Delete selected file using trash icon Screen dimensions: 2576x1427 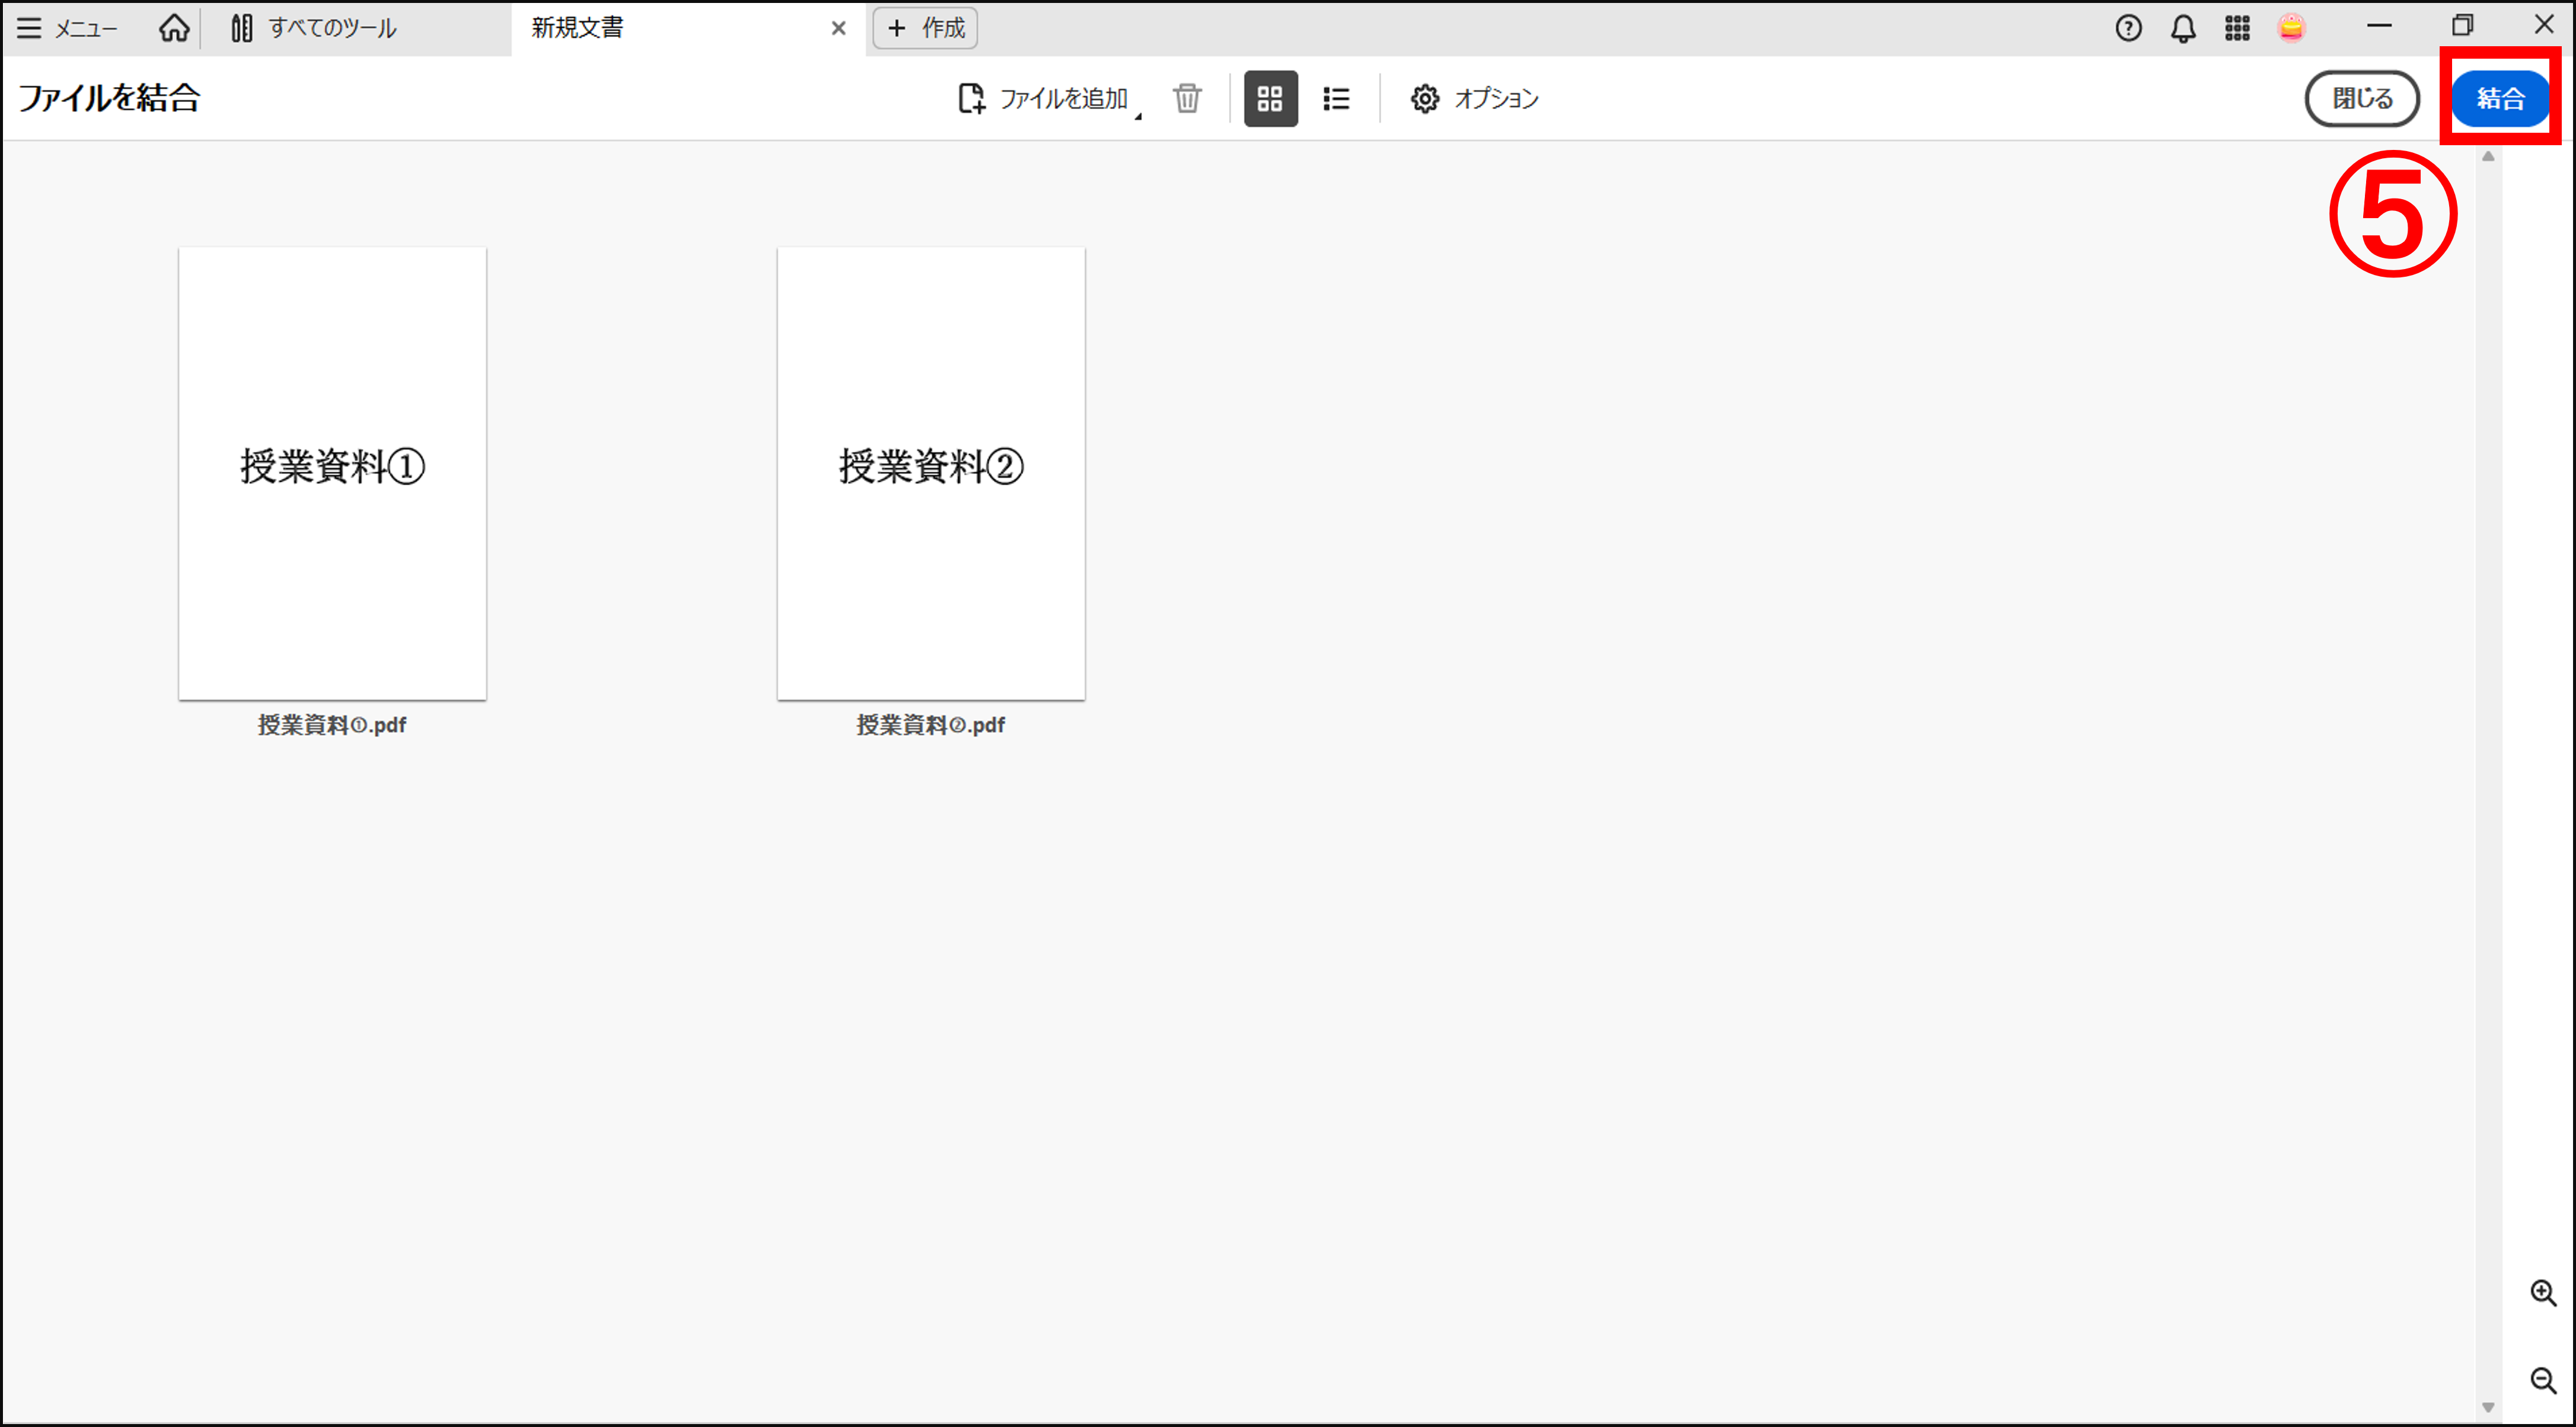[1187, 99]
